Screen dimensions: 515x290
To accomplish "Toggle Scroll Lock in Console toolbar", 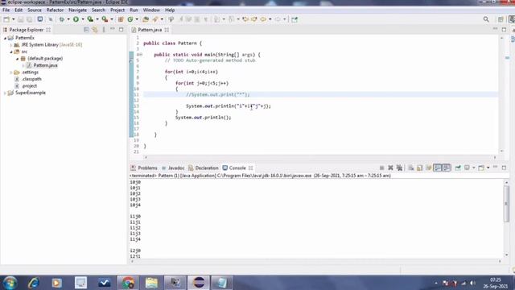I will tap(420, 168).
